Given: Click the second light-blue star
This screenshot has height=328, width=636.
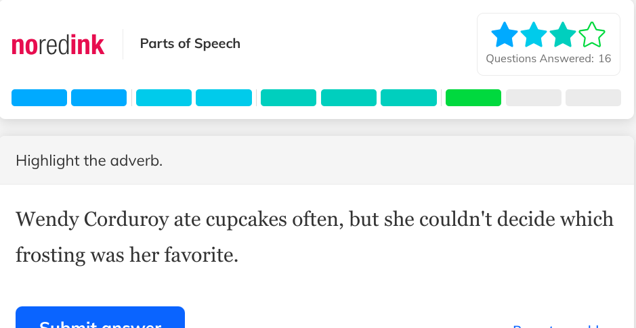Looking at the screenshot, I should click(x=534, y=35).
